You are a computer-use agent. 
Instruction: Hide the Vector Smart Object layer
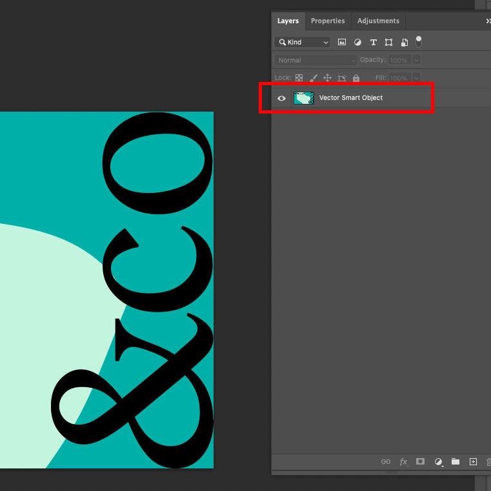pyautogui.click(x=281, y=98)
